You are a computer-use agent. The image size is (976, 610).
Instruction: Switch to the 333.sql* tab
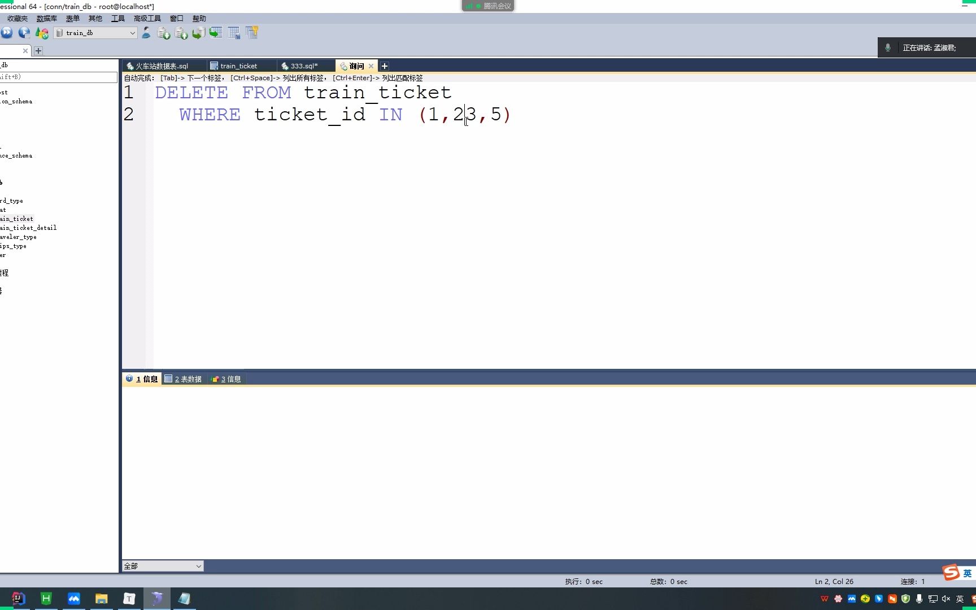point(305,66)
